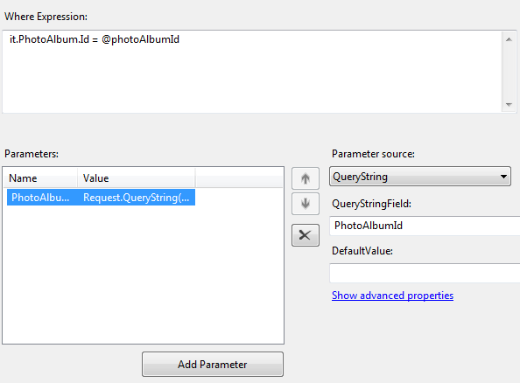Image resolution: width=520 pixels, height=383 pixels.
Task: Open Show advanced properties link
Action: pos(392,296)
